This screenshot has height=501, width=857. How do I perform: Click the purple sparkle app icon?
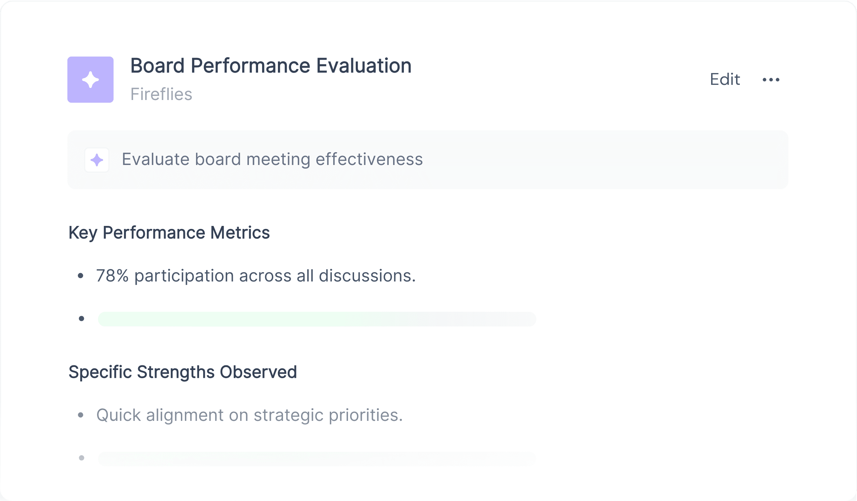point(91,79)
